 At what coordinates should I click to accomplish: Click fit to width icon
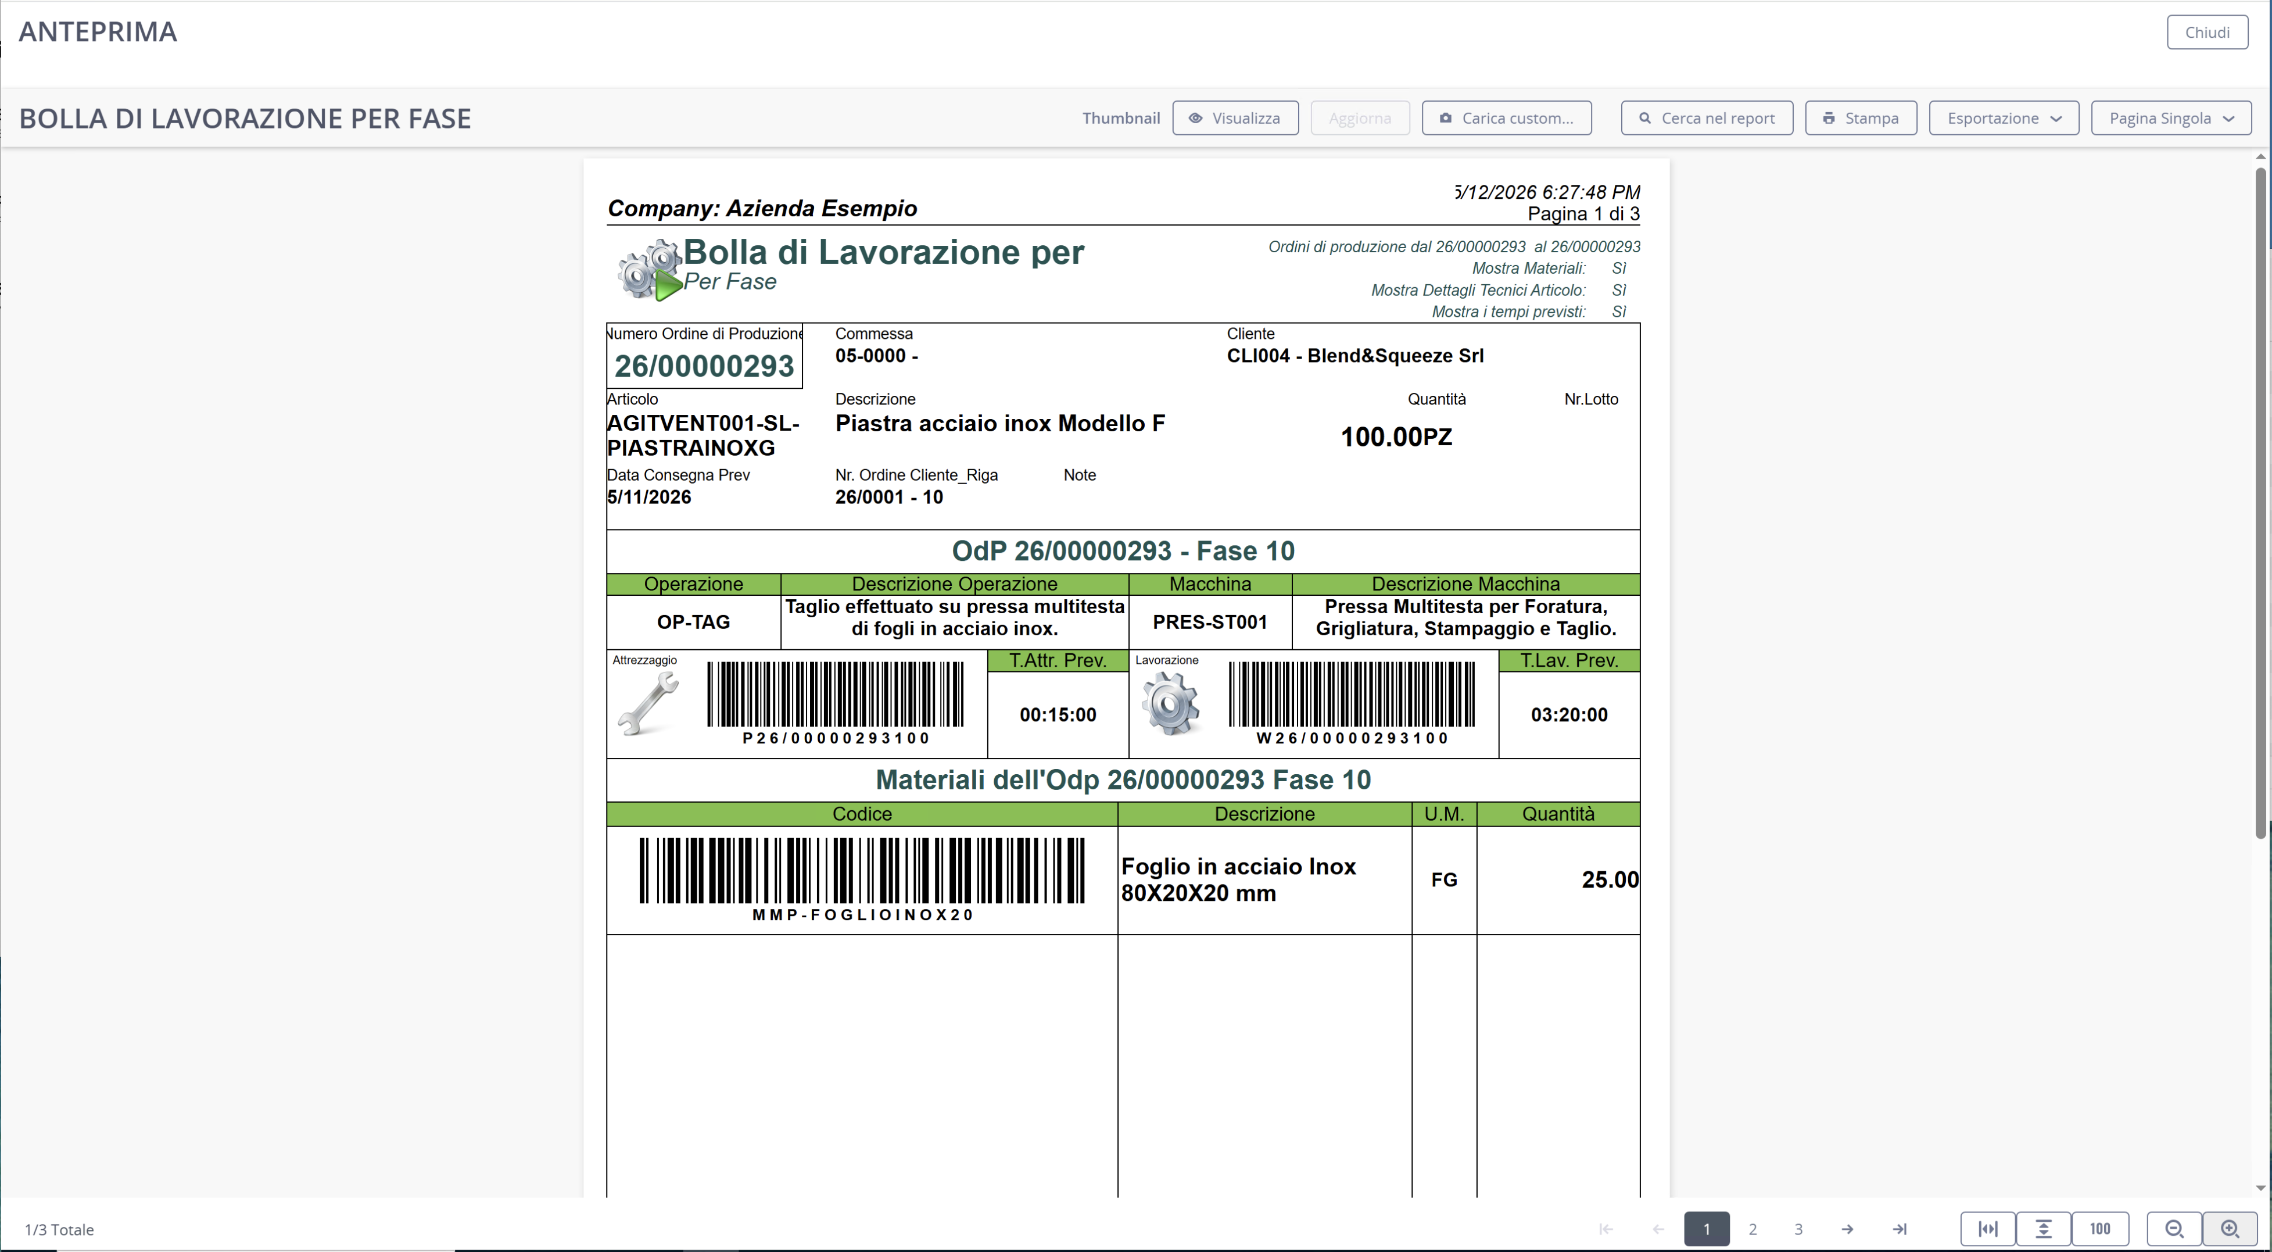pyautogui.click(x=1988, y=1229)
